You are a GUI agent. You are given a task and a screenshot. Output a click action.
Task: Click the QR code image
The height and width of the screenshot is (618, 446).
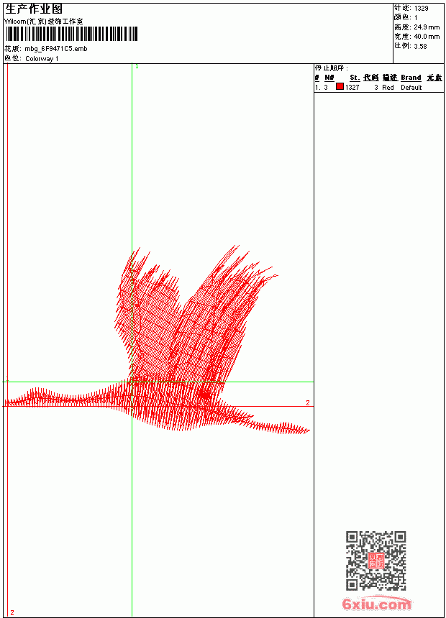tap(376, 561)
